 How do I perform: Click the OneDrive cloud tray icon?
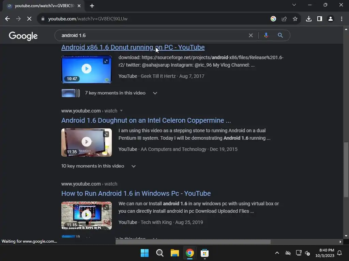tap(288, 253)
